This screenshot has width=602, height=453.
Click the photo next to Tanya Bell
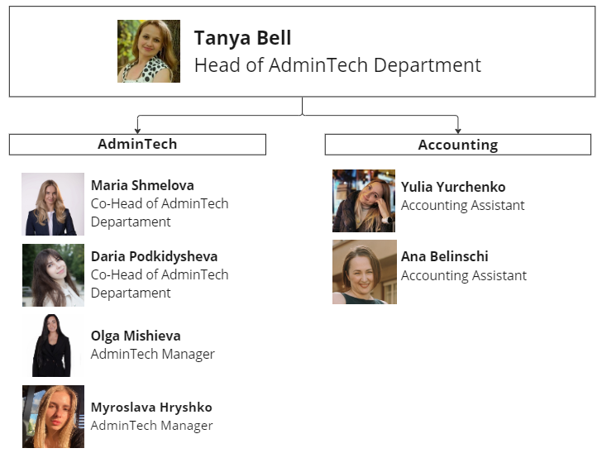(149, 51)
